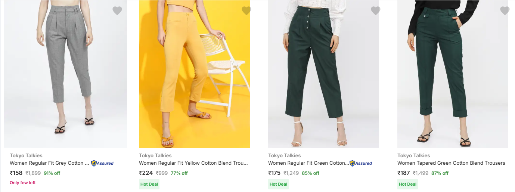Click Tokyo Talkies brand above yellow trousers
This screenshot has height=192, width=515.
point(155,155)
